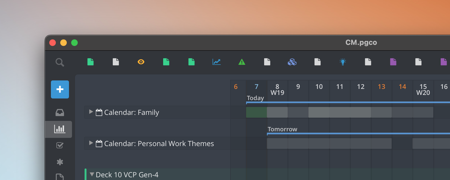Click day 13 in the timeline header

pyautogui.click(x=381, y=87)
